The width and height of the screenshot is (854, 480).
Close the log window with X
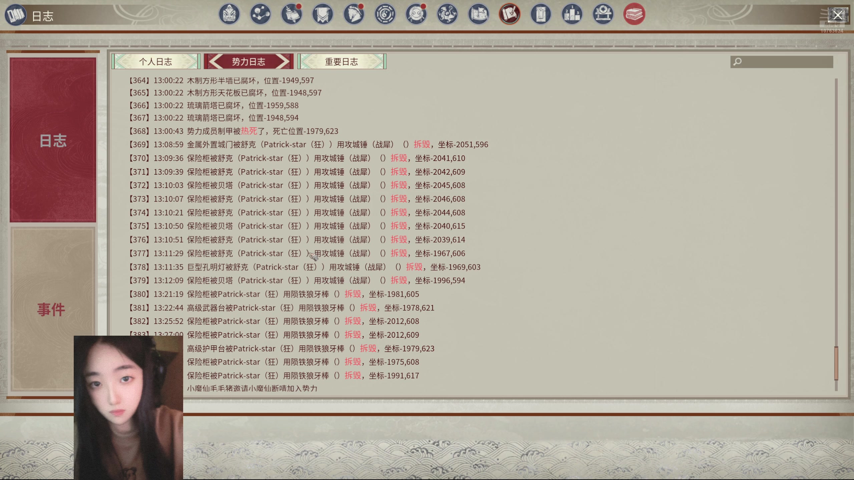[x=838, y=15]
